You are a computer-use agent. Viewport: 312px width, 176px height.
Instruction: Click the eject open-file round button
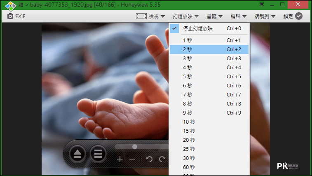pos(77,154)
